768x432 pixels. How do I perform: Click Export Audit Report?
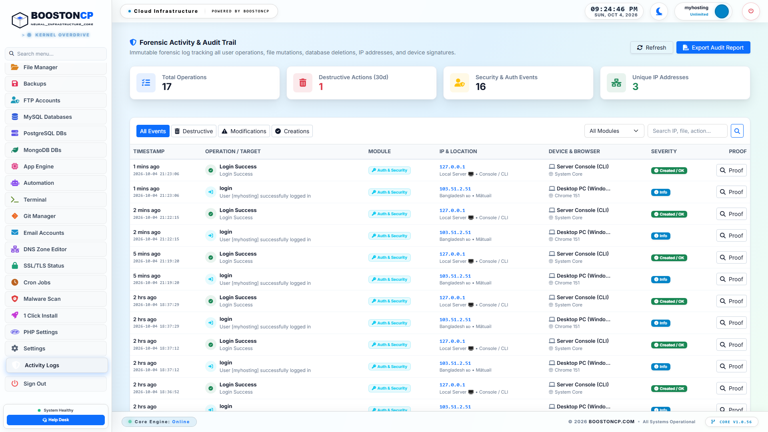(713, 48)
